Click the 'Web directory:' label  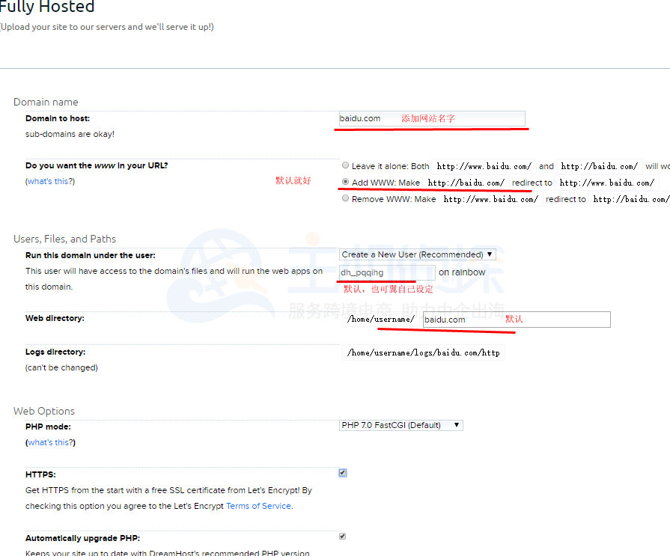(x=55, y=318)
